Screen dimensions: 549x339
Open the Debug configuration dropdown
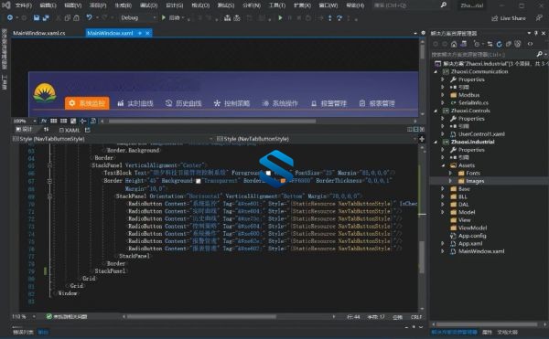[x=138, y=18]
